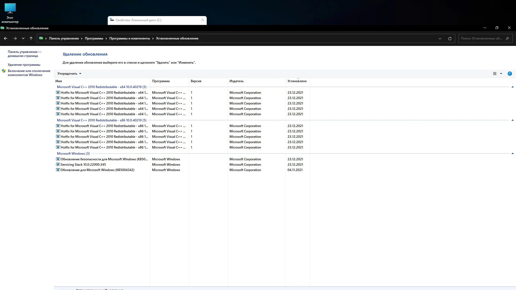The width and height of the screenshot is (516, 290).
Task: Click the Control Panel address bar icon
Action: (41, 38)
